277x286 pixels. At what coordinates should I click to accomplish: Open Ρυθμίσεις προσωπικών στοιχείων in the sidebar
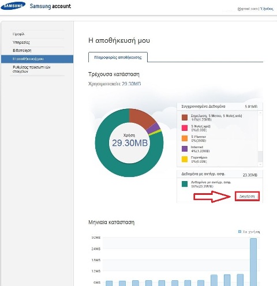(x=32, y=69)
